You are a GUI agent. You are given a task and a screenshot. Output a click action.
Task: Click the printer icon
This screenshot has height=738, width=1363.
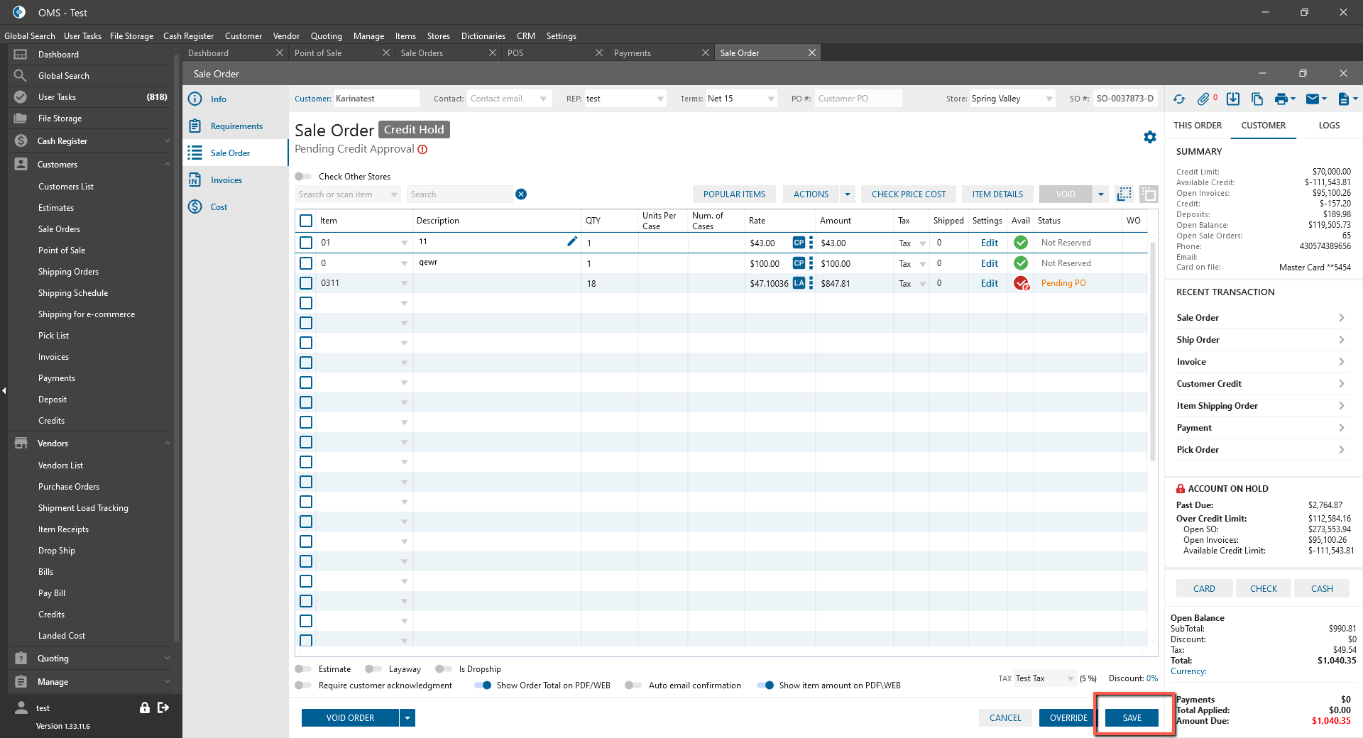[1281, 99]
